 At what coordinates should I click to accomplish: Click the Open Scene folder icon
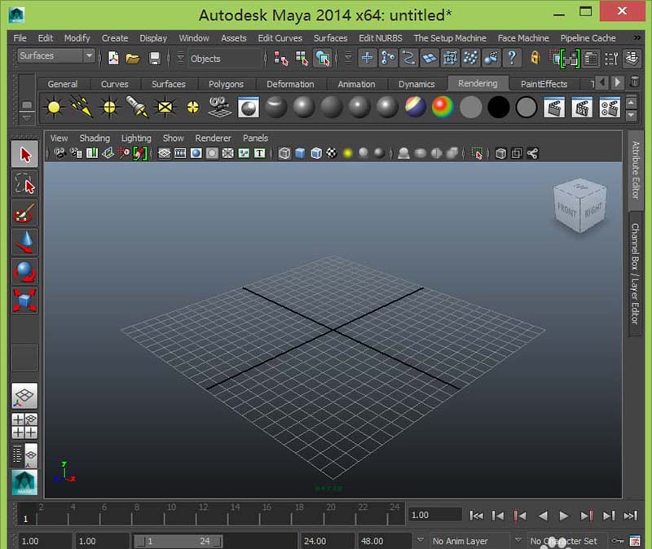(x=133, y=58)
